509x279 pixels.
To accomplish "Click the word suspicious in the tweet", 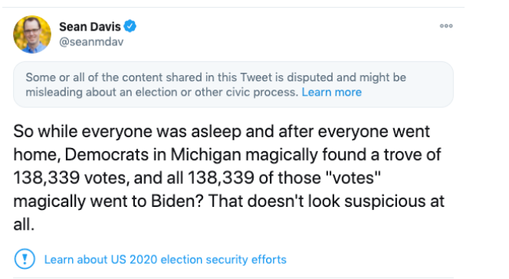I will point(385,201).
